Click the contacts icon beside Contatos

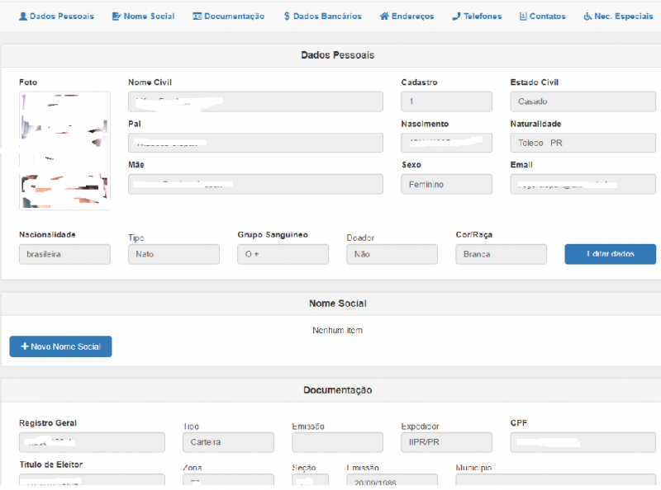(x=523, y=16)
